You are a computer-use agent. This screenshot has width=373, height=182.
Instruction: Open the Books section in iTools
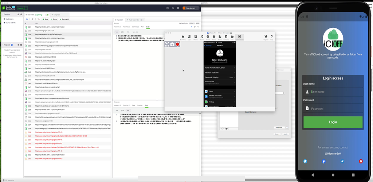pyautogui.click(x=220, y=37)
